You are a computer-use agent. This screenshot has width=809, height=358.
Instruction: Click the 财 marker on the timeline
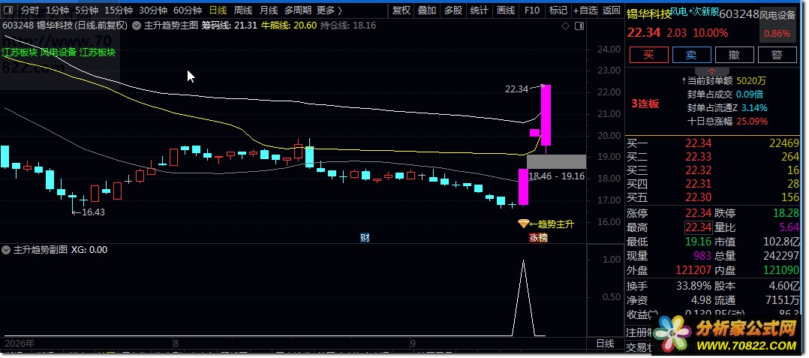[x=365, y=237]
